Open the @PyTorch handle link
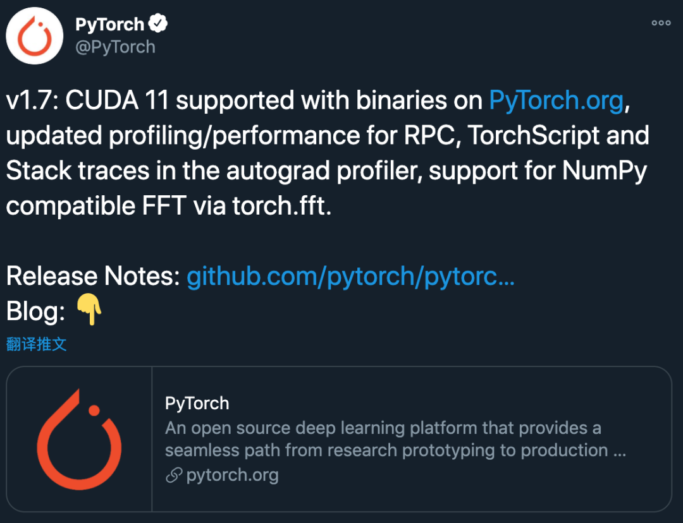This screenshot has height=523, width=683. [116, 47]
